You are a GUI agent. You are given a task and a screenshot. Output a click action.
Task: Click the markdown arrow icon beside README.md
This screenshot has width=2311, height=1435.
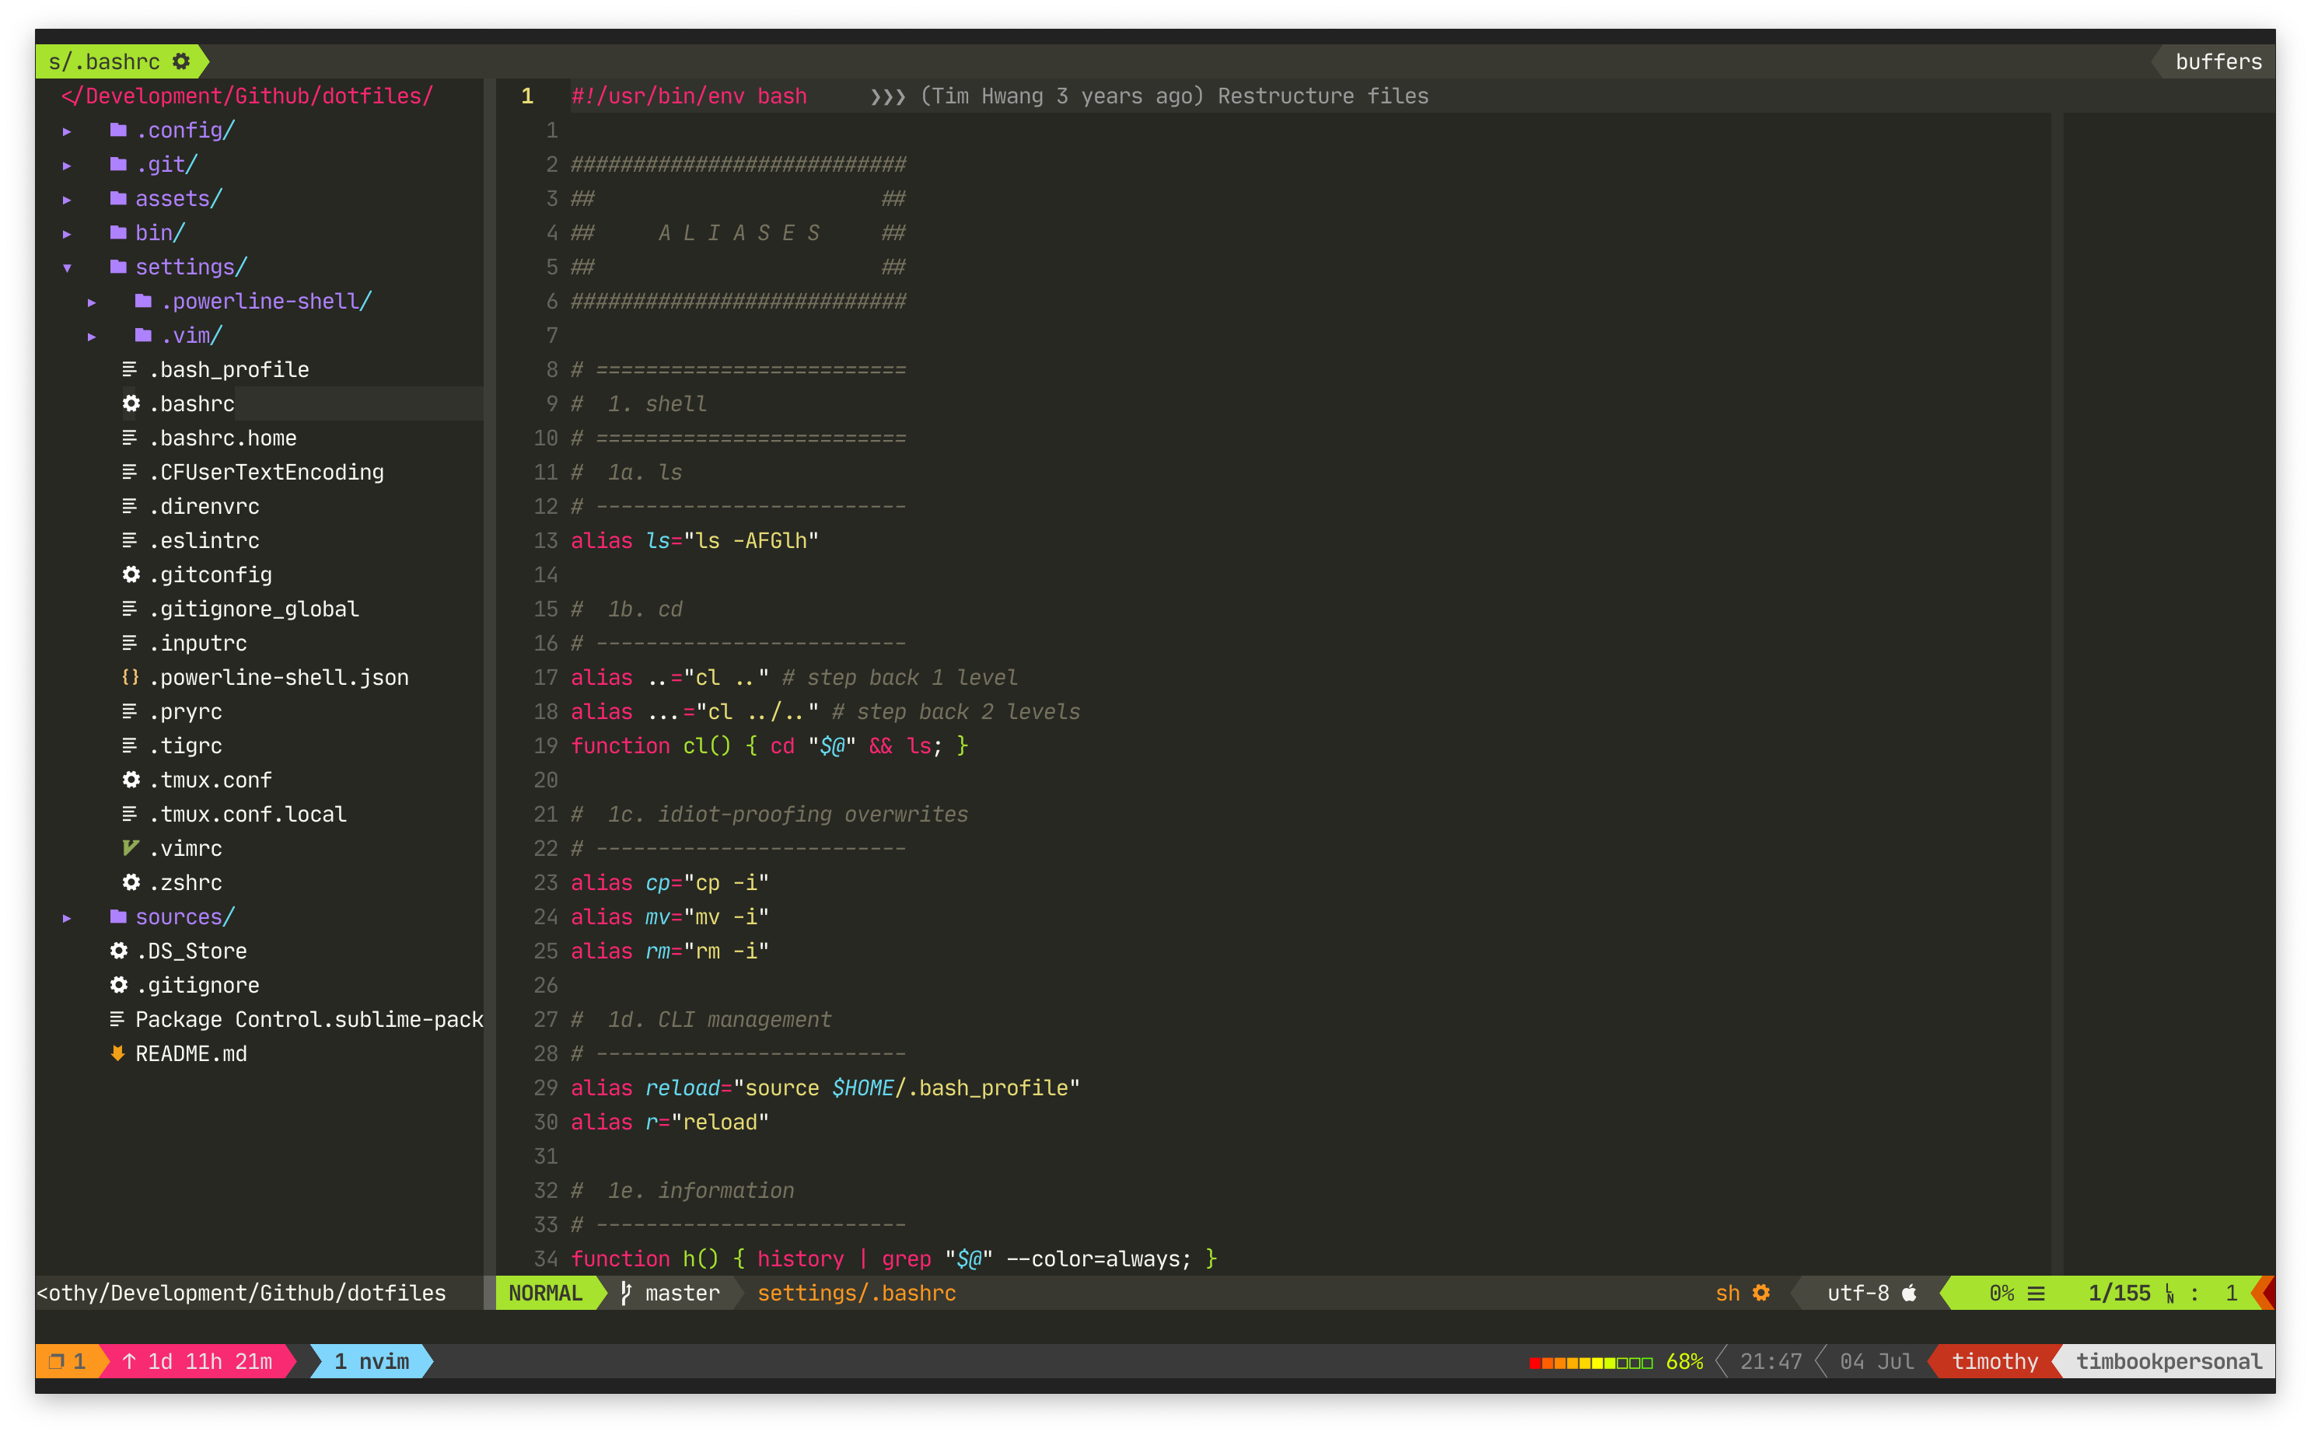click(x=117, y=1053)
